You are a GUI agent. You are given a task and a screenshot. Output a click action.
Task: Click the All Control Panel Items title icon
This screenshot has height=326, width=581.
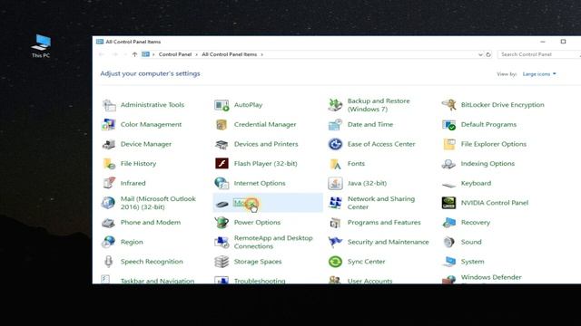[100, 42]
